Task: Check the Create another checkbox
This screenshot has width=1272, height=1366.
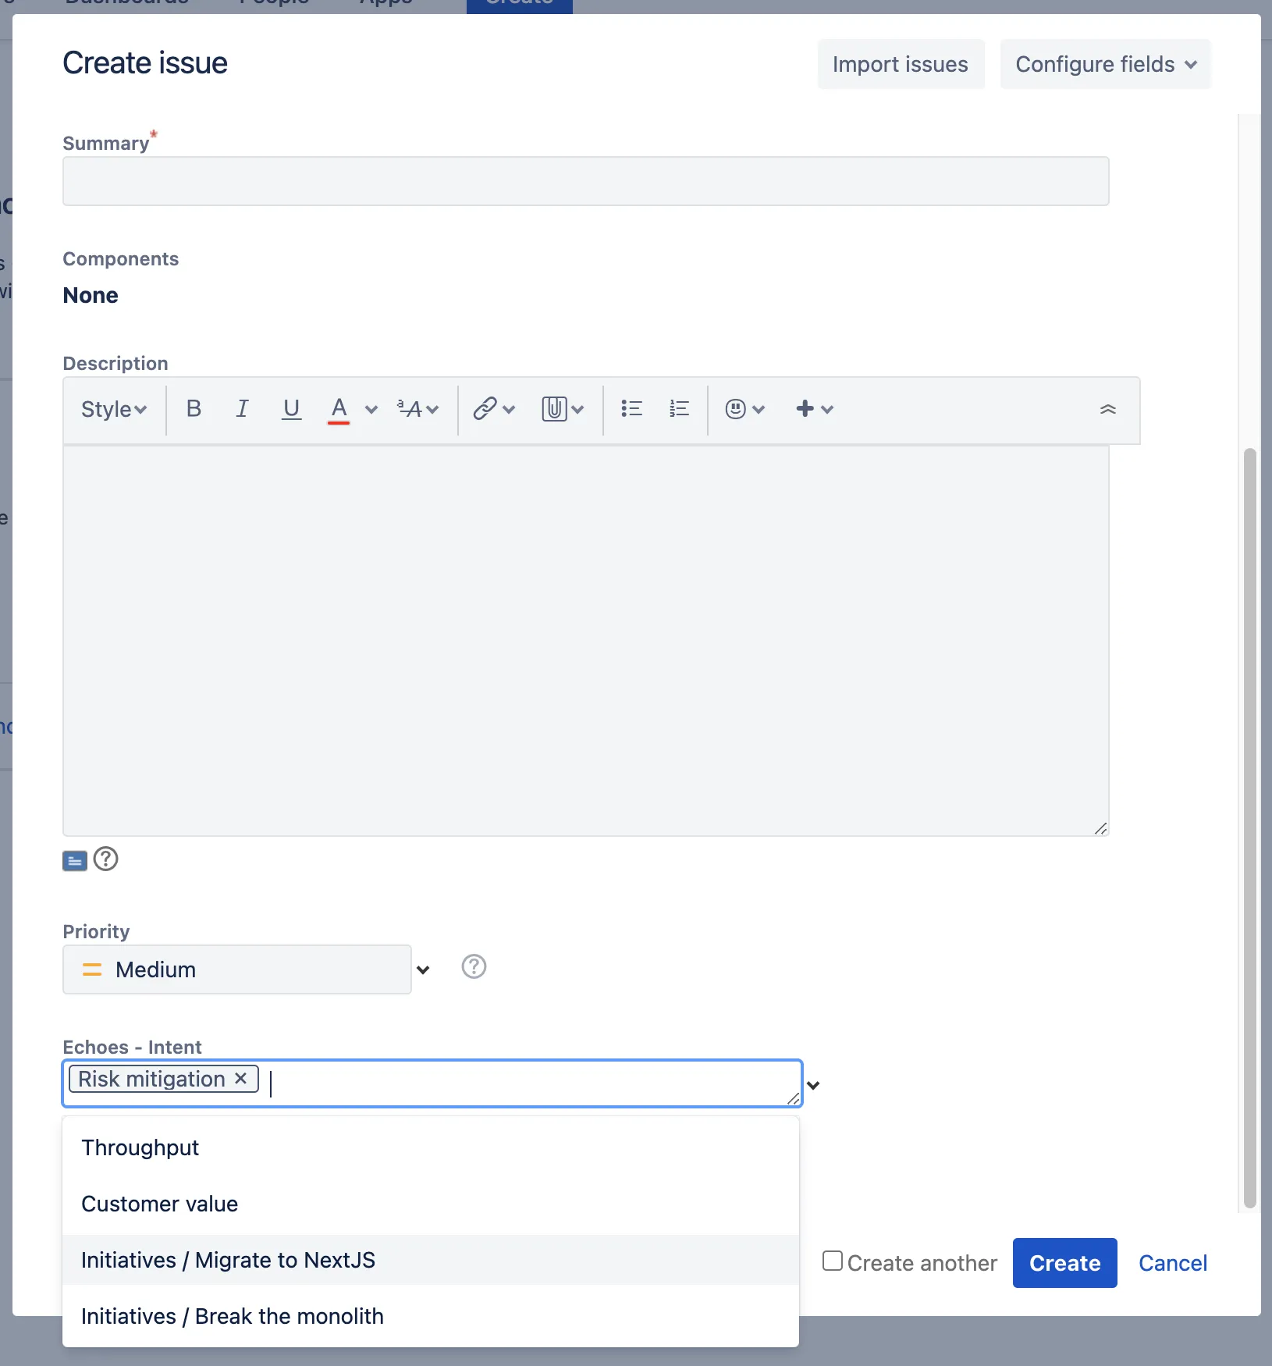Action: click(833, 1261)
